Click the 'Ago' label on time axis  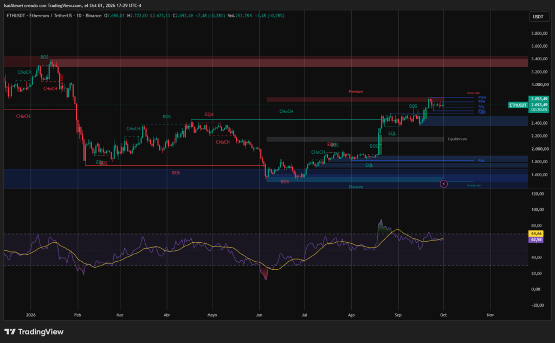click(x=351, y=315)
